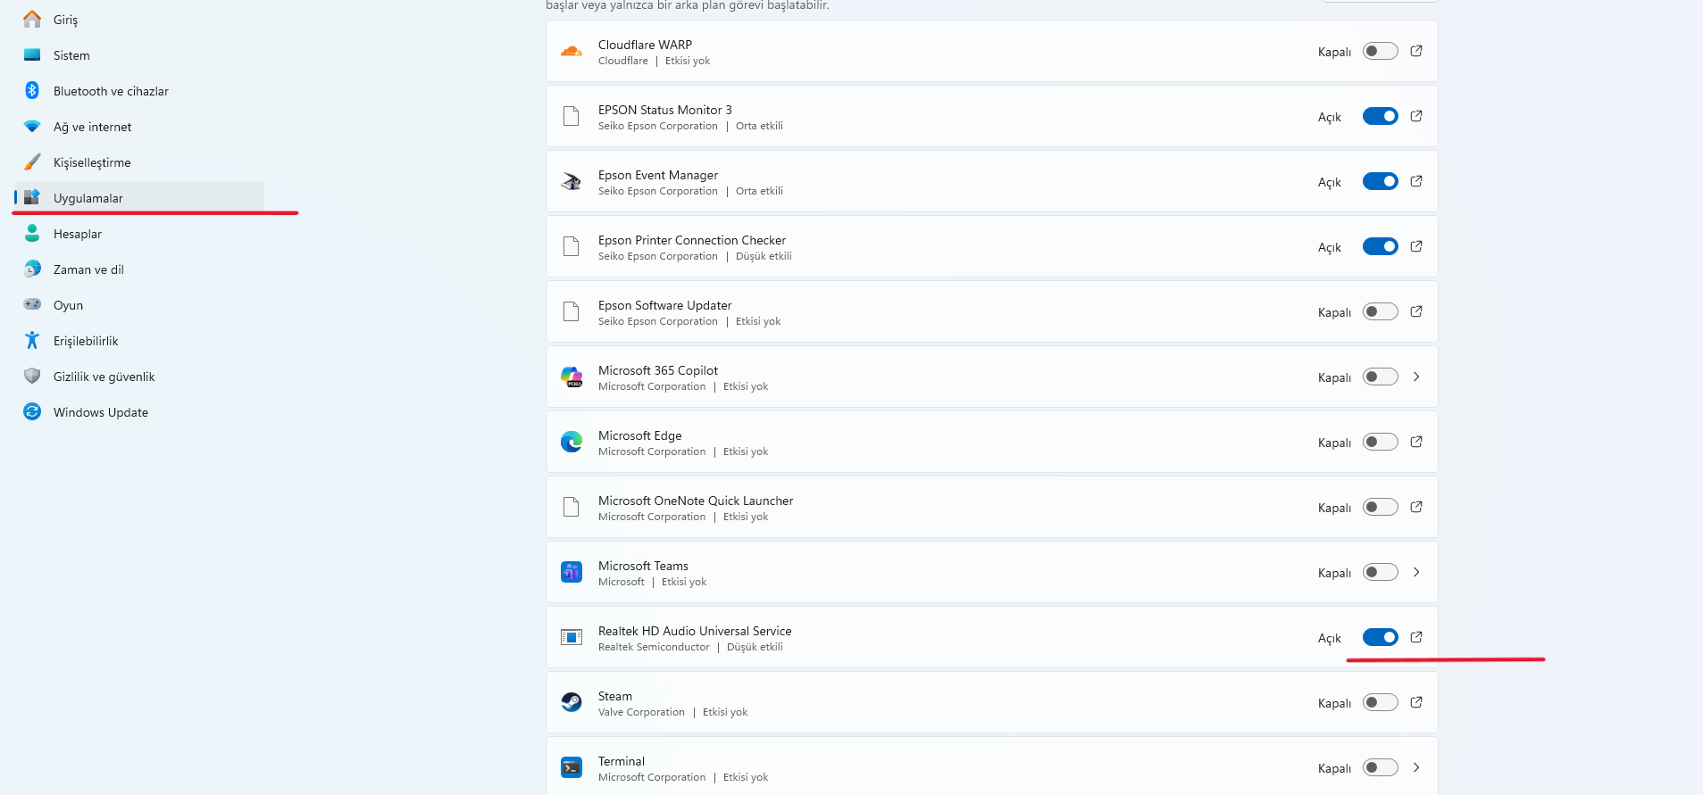Click the Microsoft Edge app icon
The width and height of the screenshot is (1703, 795).
(572, 443)
